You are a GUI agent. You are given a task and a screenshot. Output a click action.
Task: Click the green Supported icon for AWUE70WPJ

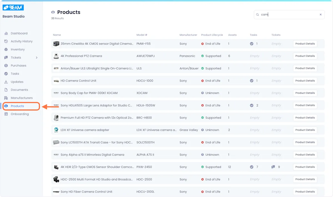(203, 56)
